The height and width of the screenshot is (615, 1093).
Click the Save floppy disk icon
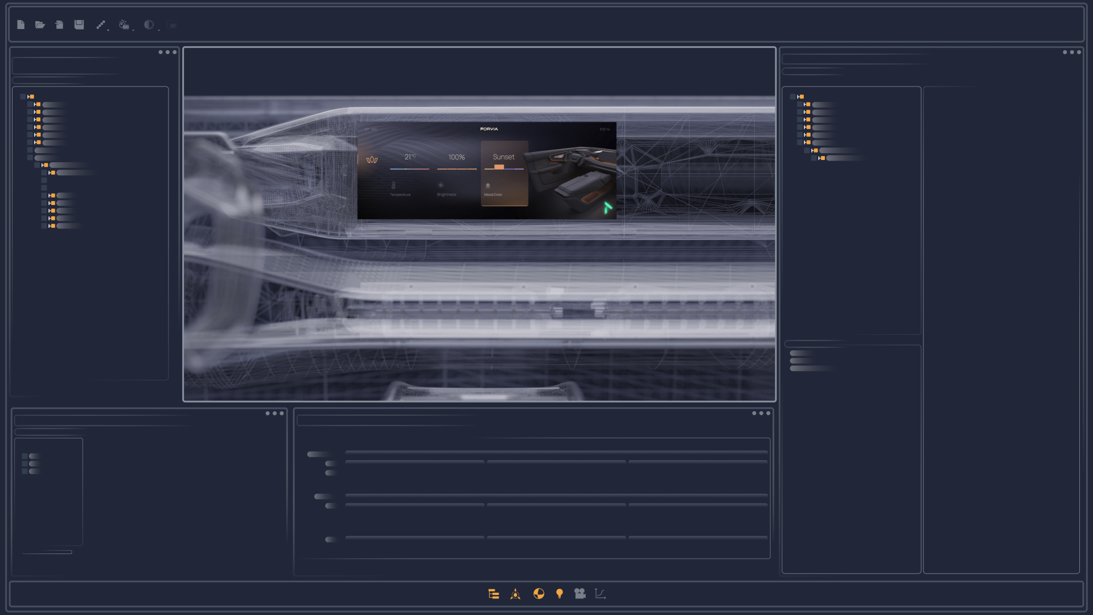(x=79, y=24)
